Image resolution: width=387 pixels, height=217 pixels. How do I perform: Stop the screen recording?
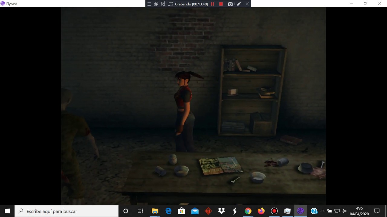click(221, 4)
